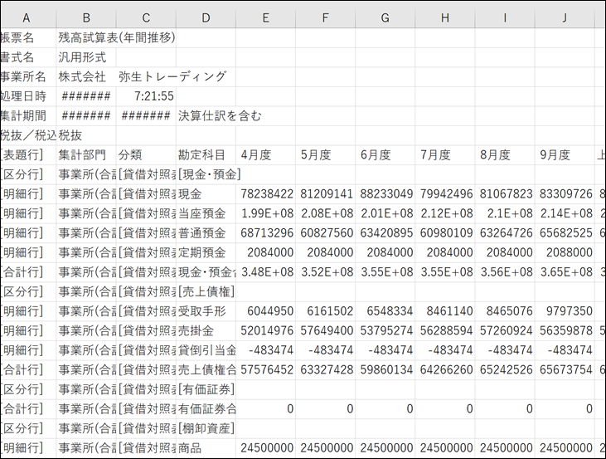The image size is (606, 459).
Task: Click the 5月度 header cell
Action: (x=326, y=155)
